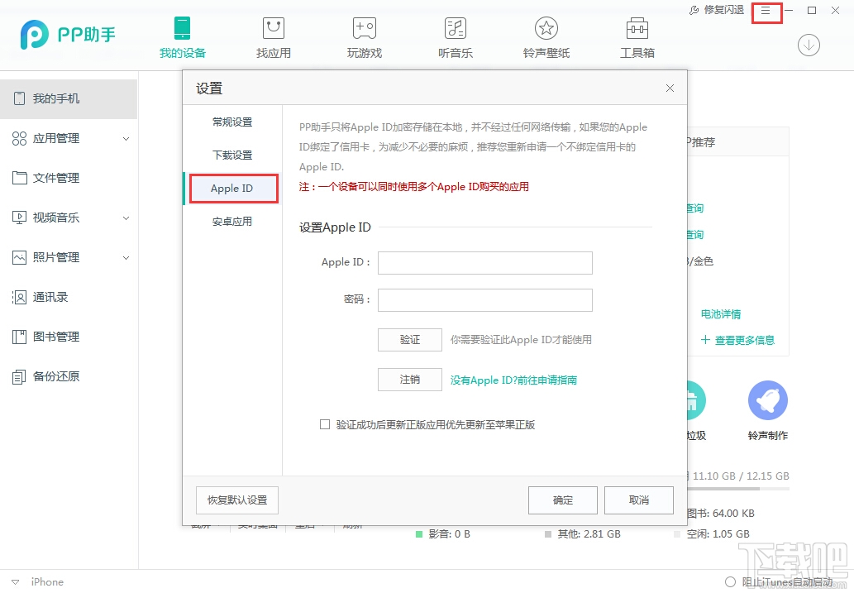The image size is (854, 593).
Task: Open the 铃声壁纸 ringtone wallpaper section
Action: click(x=546, y=37)
